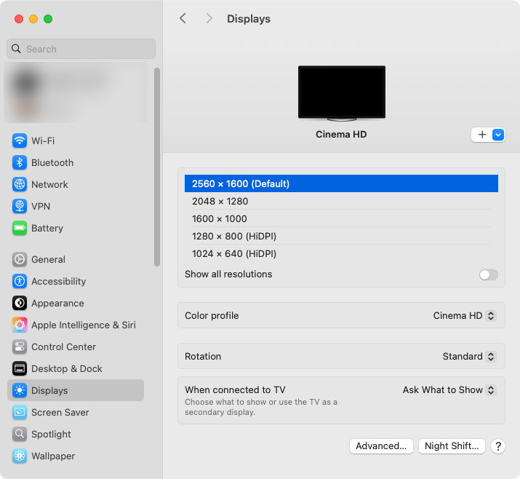
Task: Open the Appearance icon in the sidebar
Action: (20, 303)
